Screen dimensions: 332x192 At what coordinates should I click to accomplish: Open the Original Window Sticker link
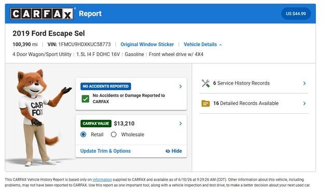(147, 45)
